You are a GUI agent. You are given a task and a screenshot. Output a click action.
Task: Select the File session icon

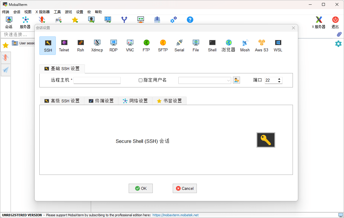coord(196,45)
